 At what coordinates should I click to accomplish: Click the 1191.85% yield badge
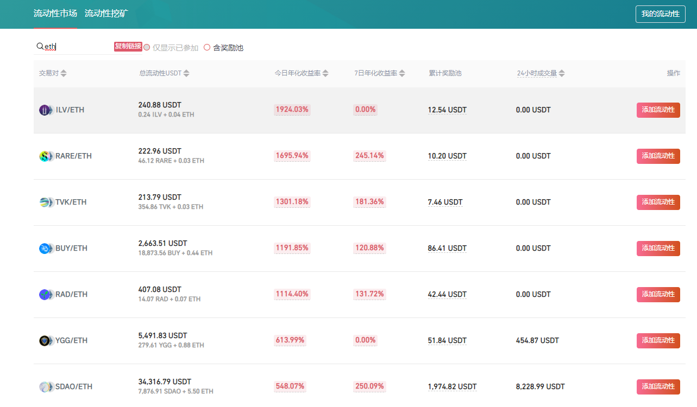292,248
